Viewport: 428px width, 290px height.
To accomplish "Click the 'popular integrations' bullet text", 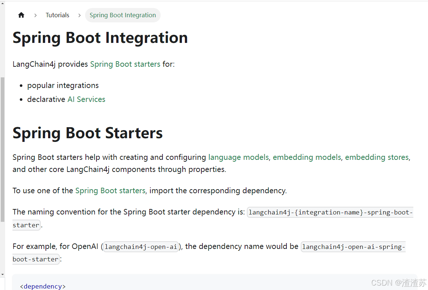I will coord(63,85).
